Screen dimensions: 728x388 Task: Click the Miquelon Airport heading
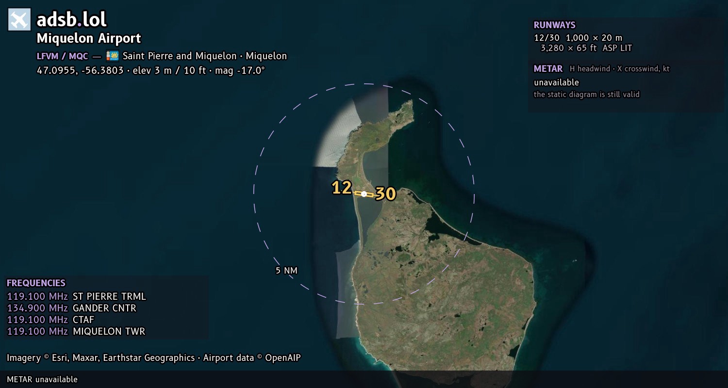[89, 38]
